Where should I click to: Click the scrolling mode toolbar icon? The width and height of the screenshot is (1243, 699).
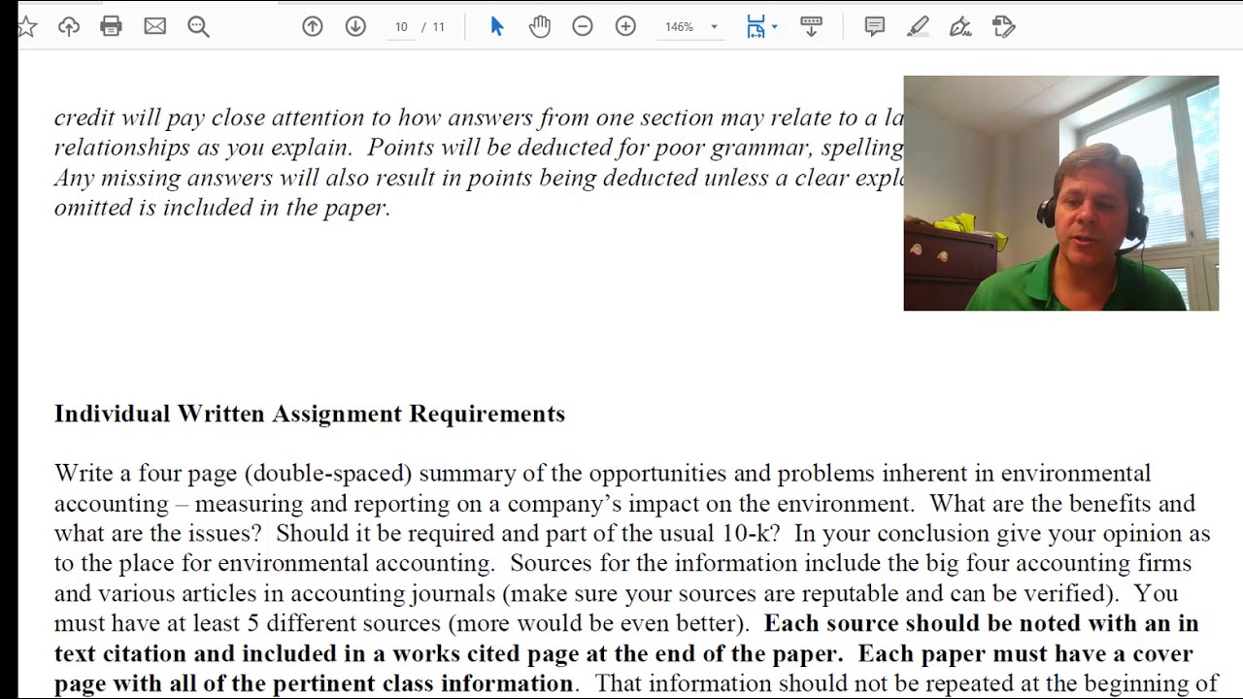(x=811, y=27)
